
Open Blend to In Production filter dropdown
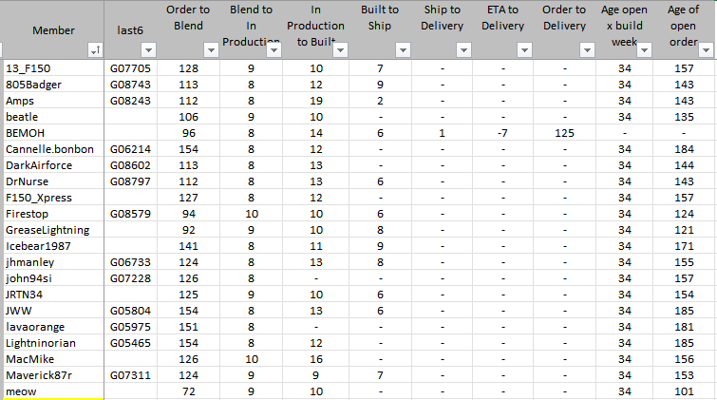274,49
